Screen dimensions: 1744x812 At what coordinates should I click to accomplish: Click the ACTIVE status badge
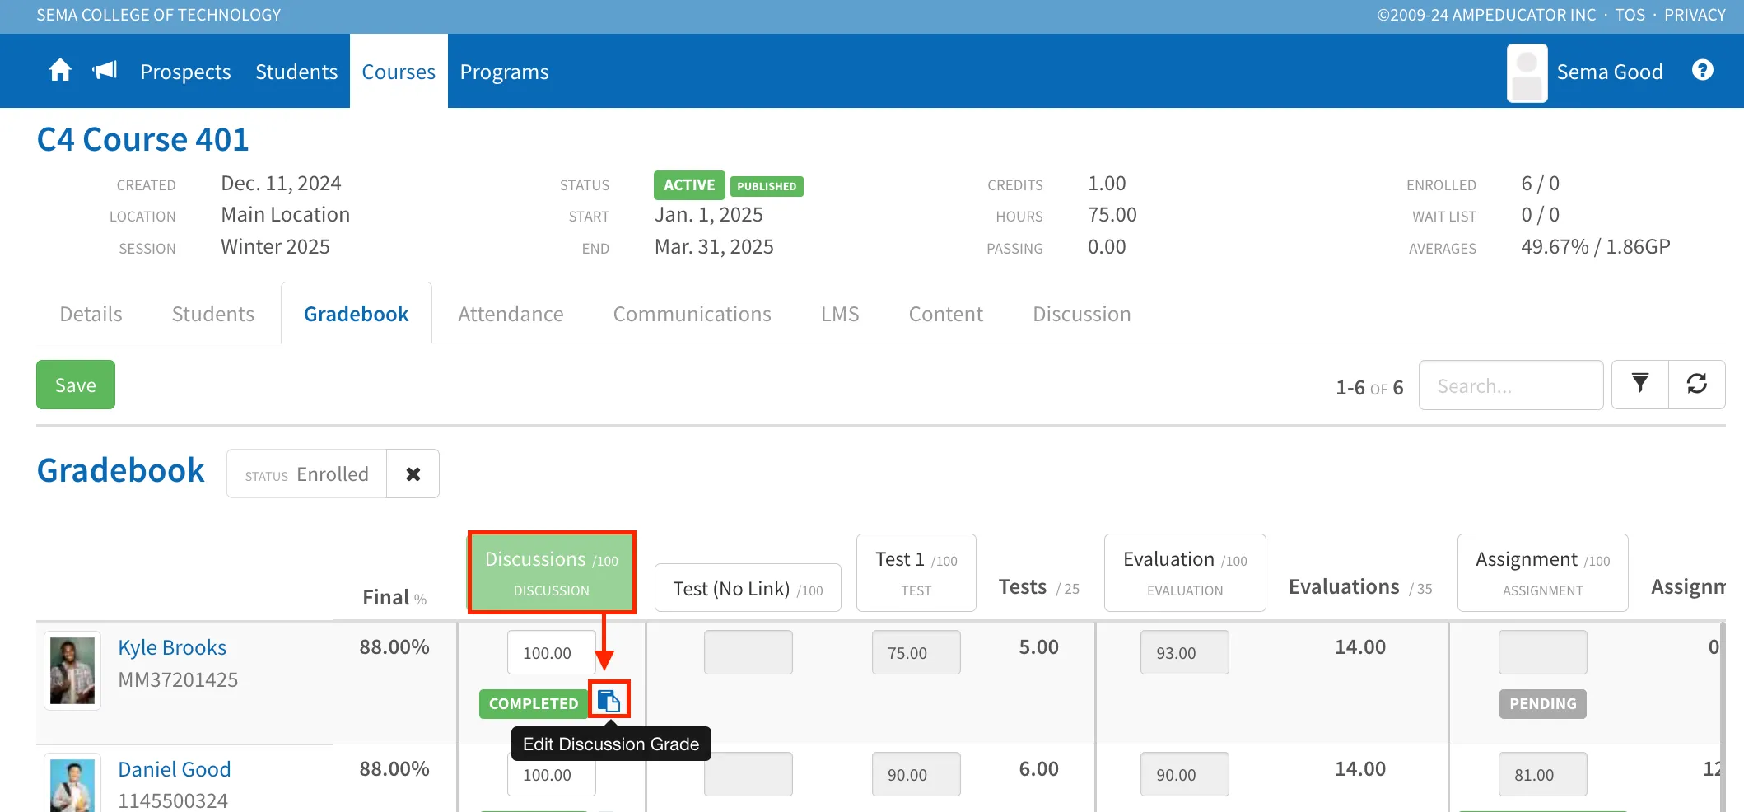[x=689, y=184]
